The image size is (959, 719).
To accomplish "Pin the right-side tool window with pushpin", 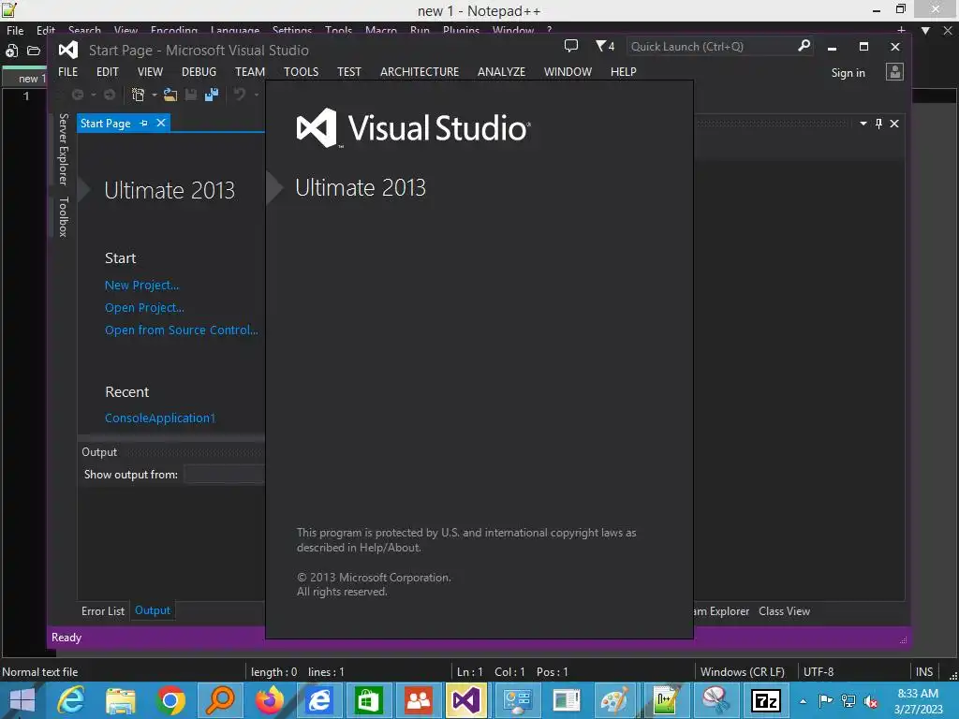I will coord(878,124).
